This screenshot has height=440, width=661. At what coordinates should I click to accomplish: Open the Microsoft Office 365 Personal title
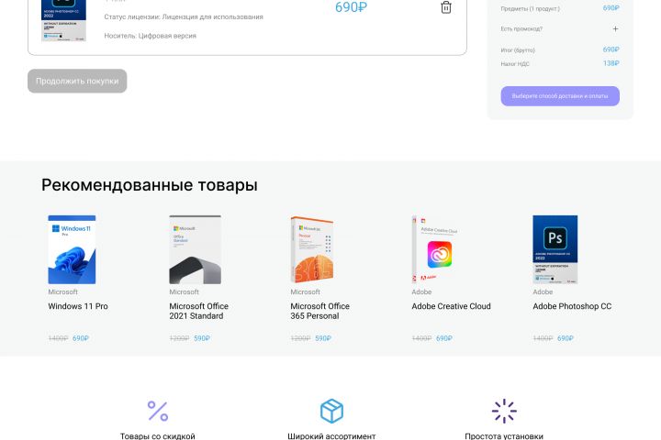click(319, 311)
